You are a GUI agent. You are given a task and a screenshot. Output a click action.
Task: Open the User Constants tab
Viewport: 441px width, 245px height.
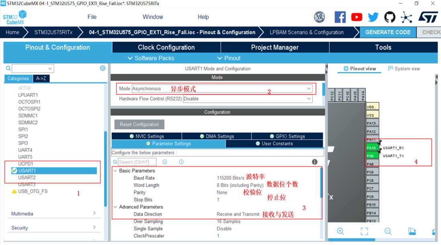pos(274,143)
